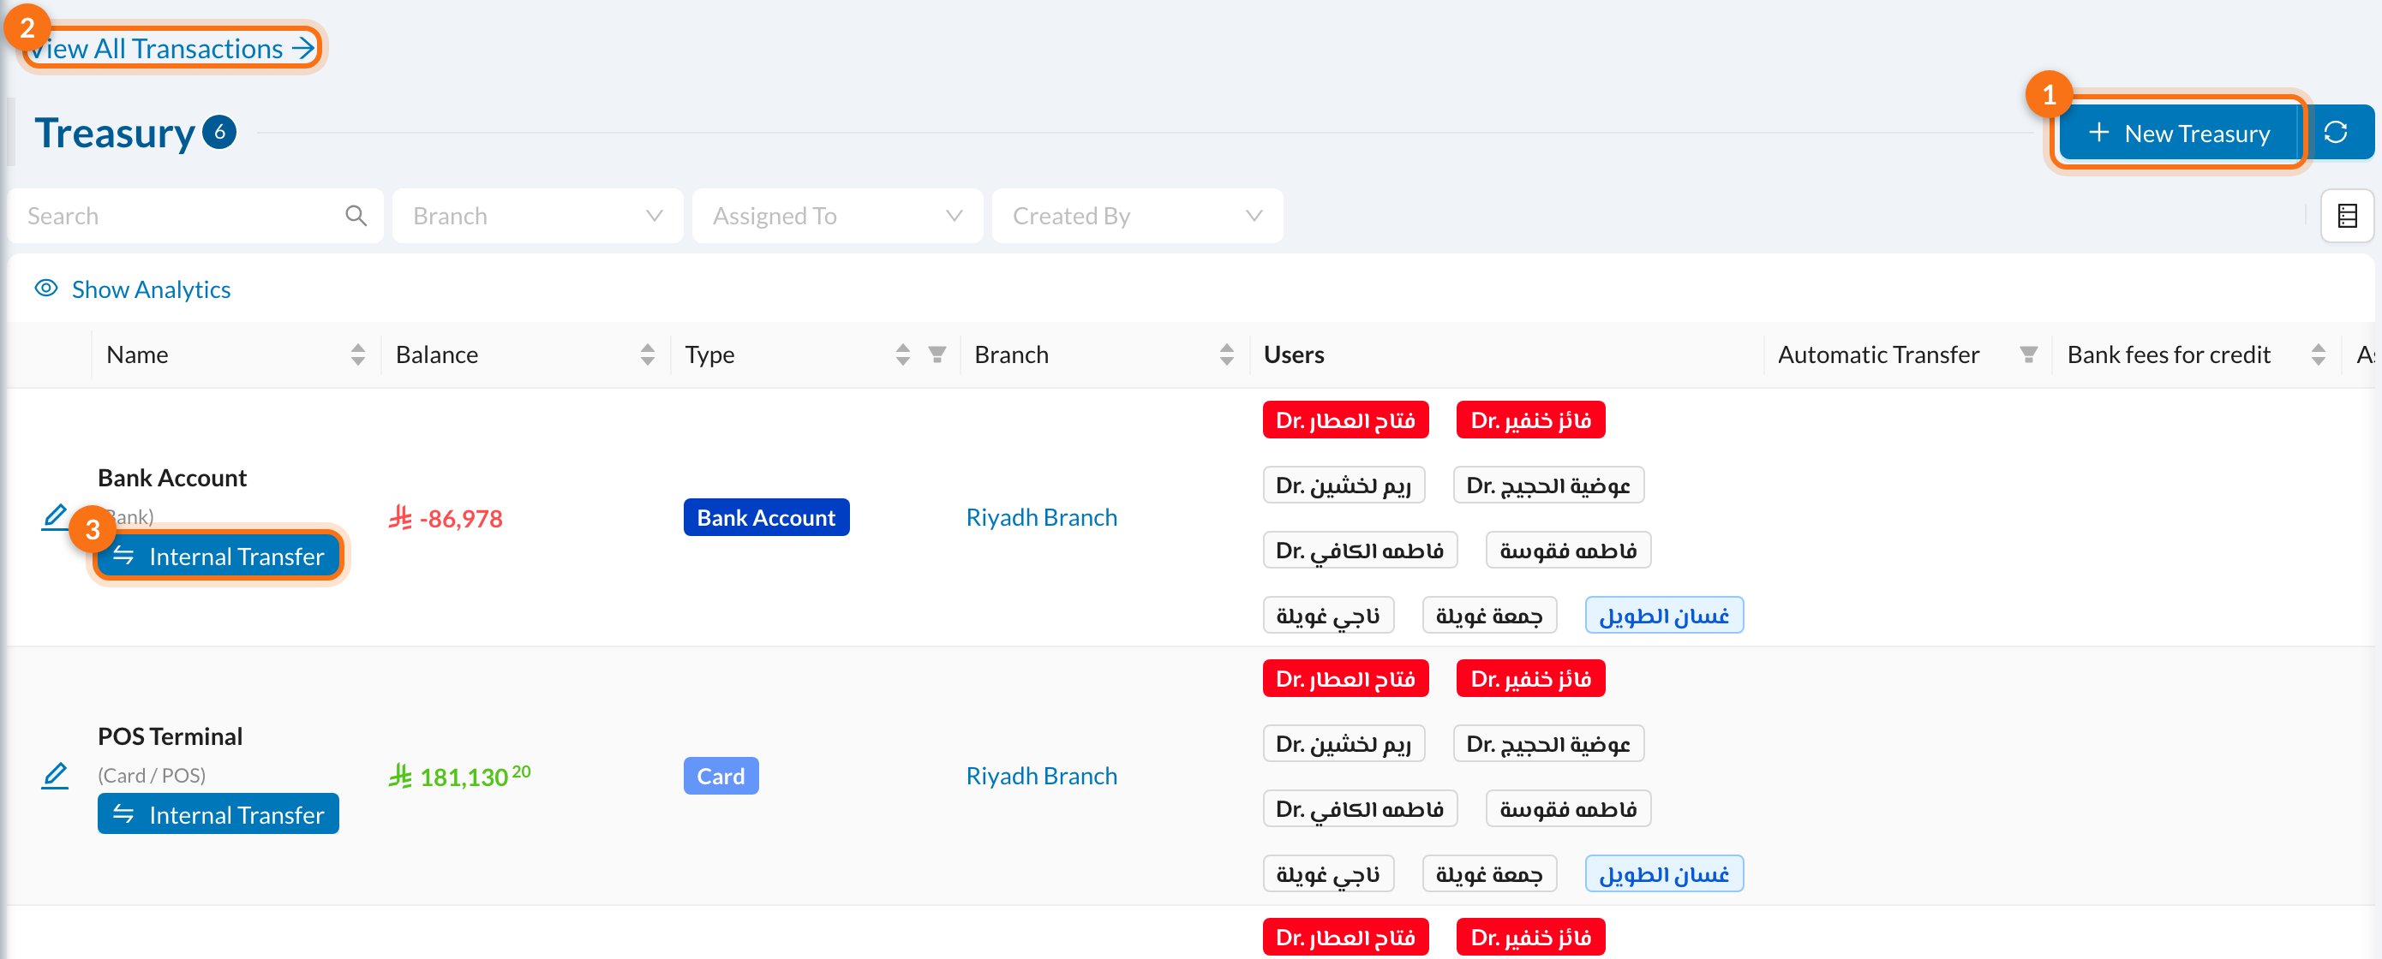Toggle Show Analytics eye option

[132, 289]
